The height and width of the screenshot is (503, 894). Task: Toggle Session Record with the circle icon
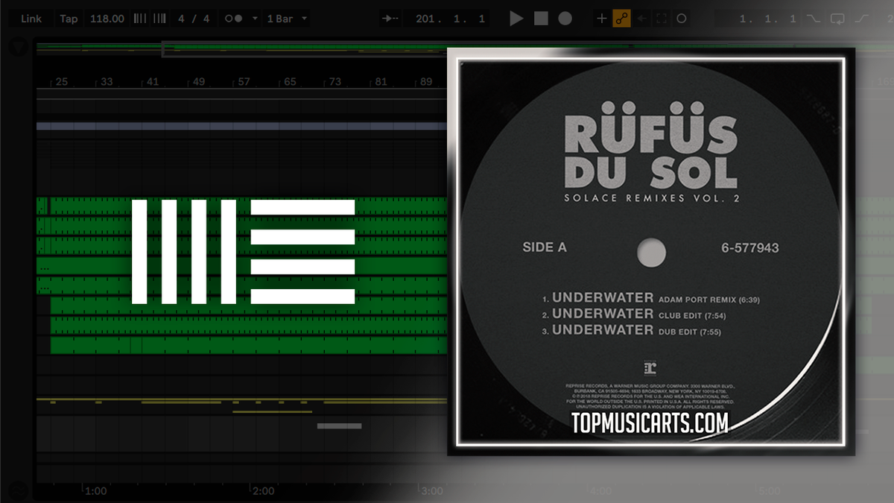coord(681,17)
